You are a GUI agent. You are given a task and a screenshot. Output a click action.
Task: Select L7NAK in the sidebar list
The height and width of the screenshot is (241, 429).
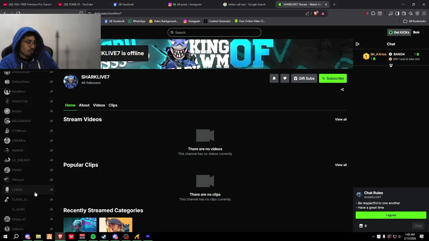point(28,190)
